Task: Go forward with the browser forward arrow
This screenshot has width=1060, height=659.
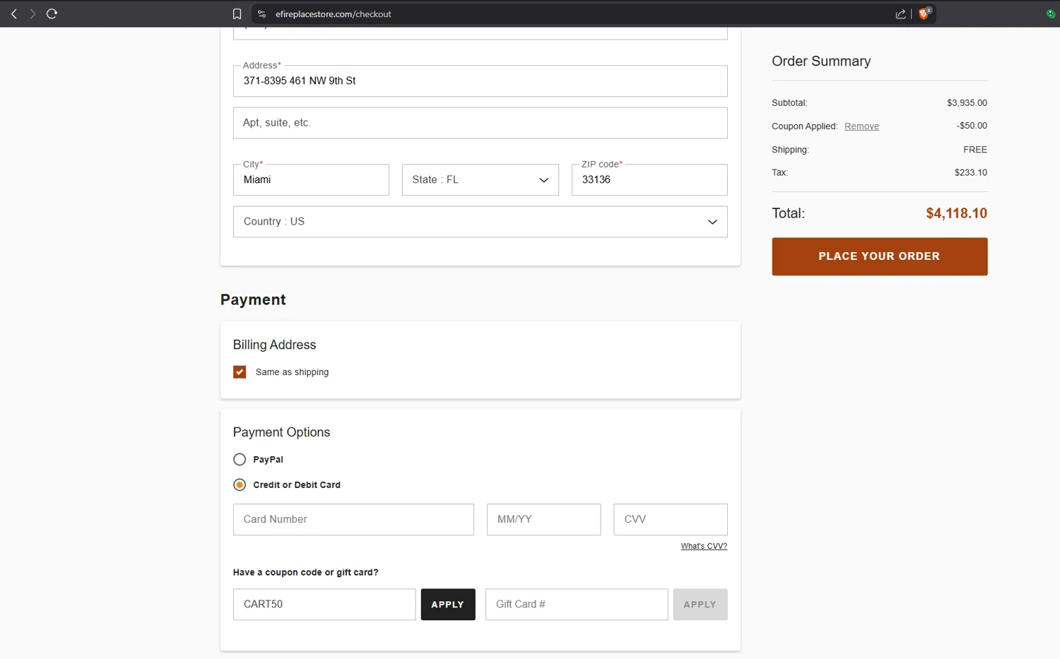Action: [33, 13]
